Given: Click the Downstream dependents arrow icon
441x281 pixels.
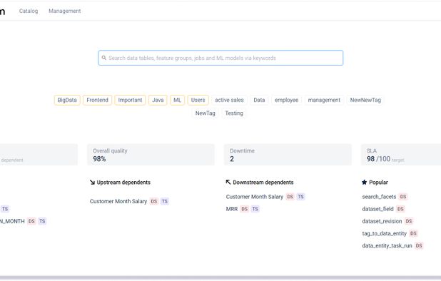Looking at the screenshot, I should (x=228, y=183).
